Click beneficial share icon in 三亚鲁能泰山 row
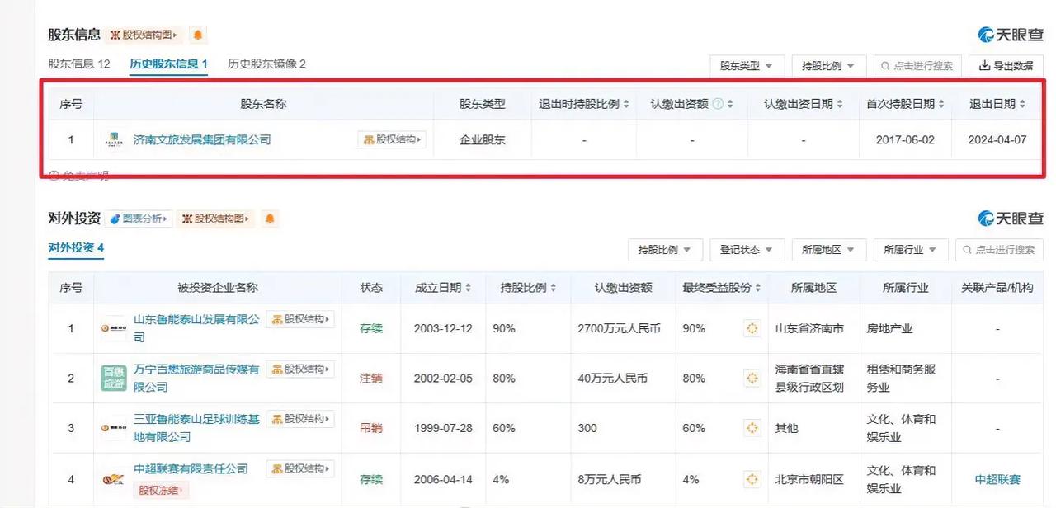 [x=752, y=428]
